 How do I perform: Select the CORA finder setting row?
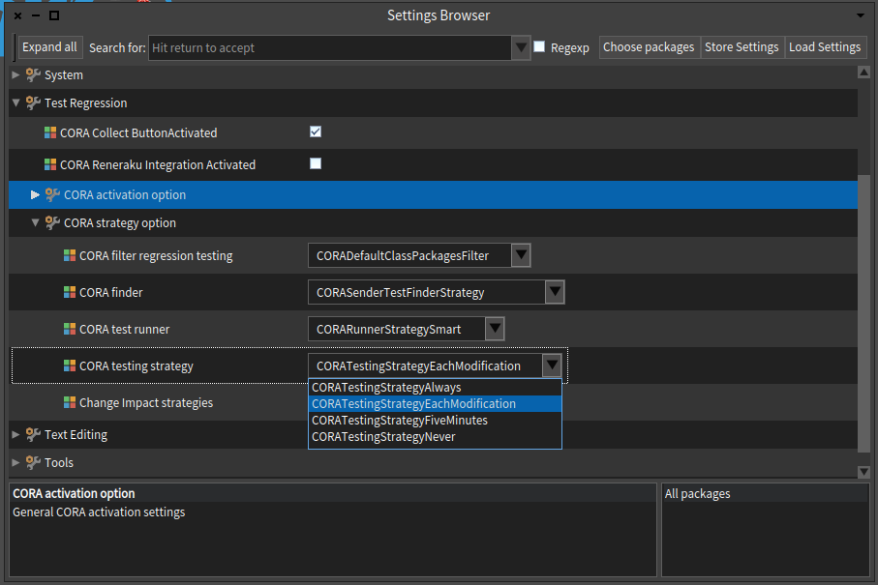coord(433,292)
